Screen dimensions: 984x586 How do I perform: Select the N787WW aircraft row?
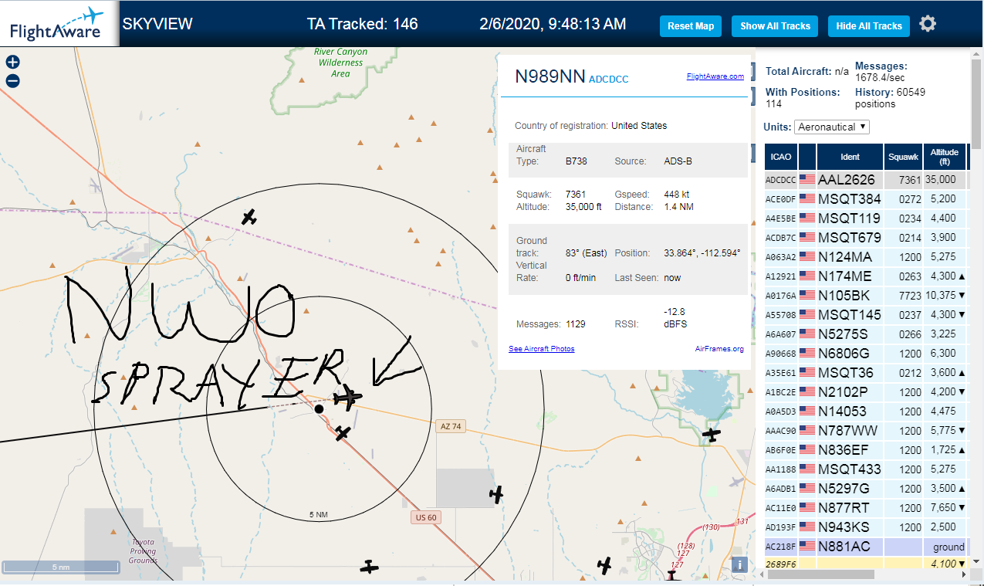(x=867, y=430)
